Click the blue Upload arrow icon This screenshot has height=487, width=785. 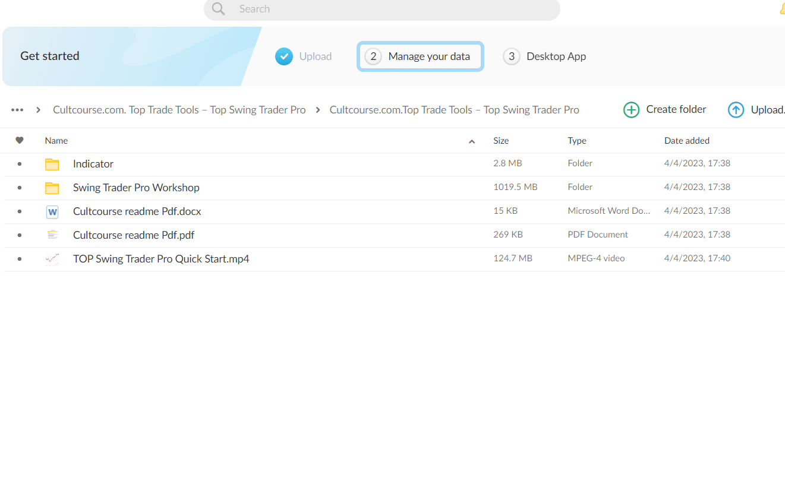[x=736, y=110]
